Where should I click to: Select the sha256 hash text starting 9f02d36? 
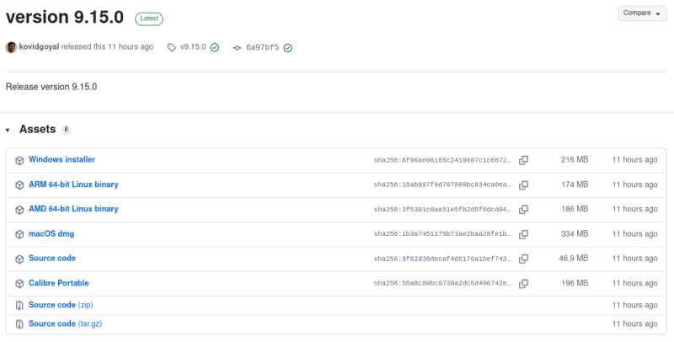pos(442,259)
